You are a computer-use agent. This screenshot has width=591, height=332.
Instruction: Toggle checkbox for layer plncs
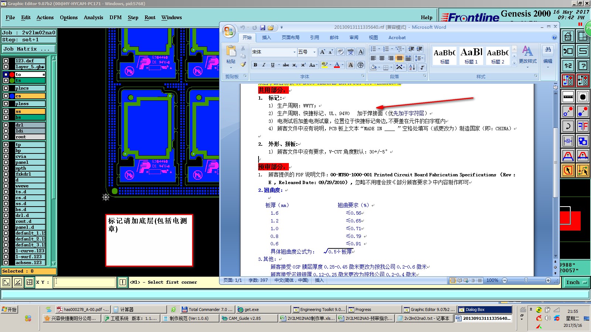click(6, 88)
